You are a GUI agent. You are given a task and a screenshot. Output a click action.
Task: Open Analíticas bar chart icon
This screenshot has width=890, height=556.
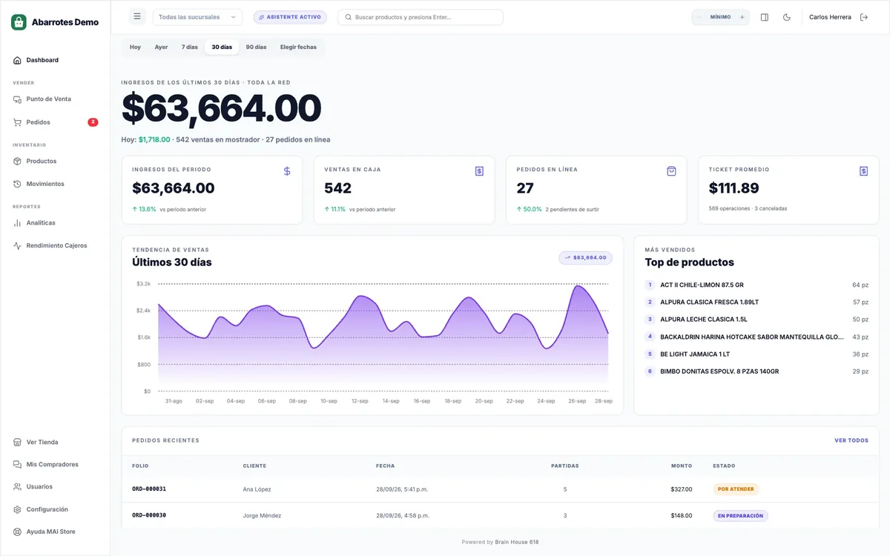18,222
